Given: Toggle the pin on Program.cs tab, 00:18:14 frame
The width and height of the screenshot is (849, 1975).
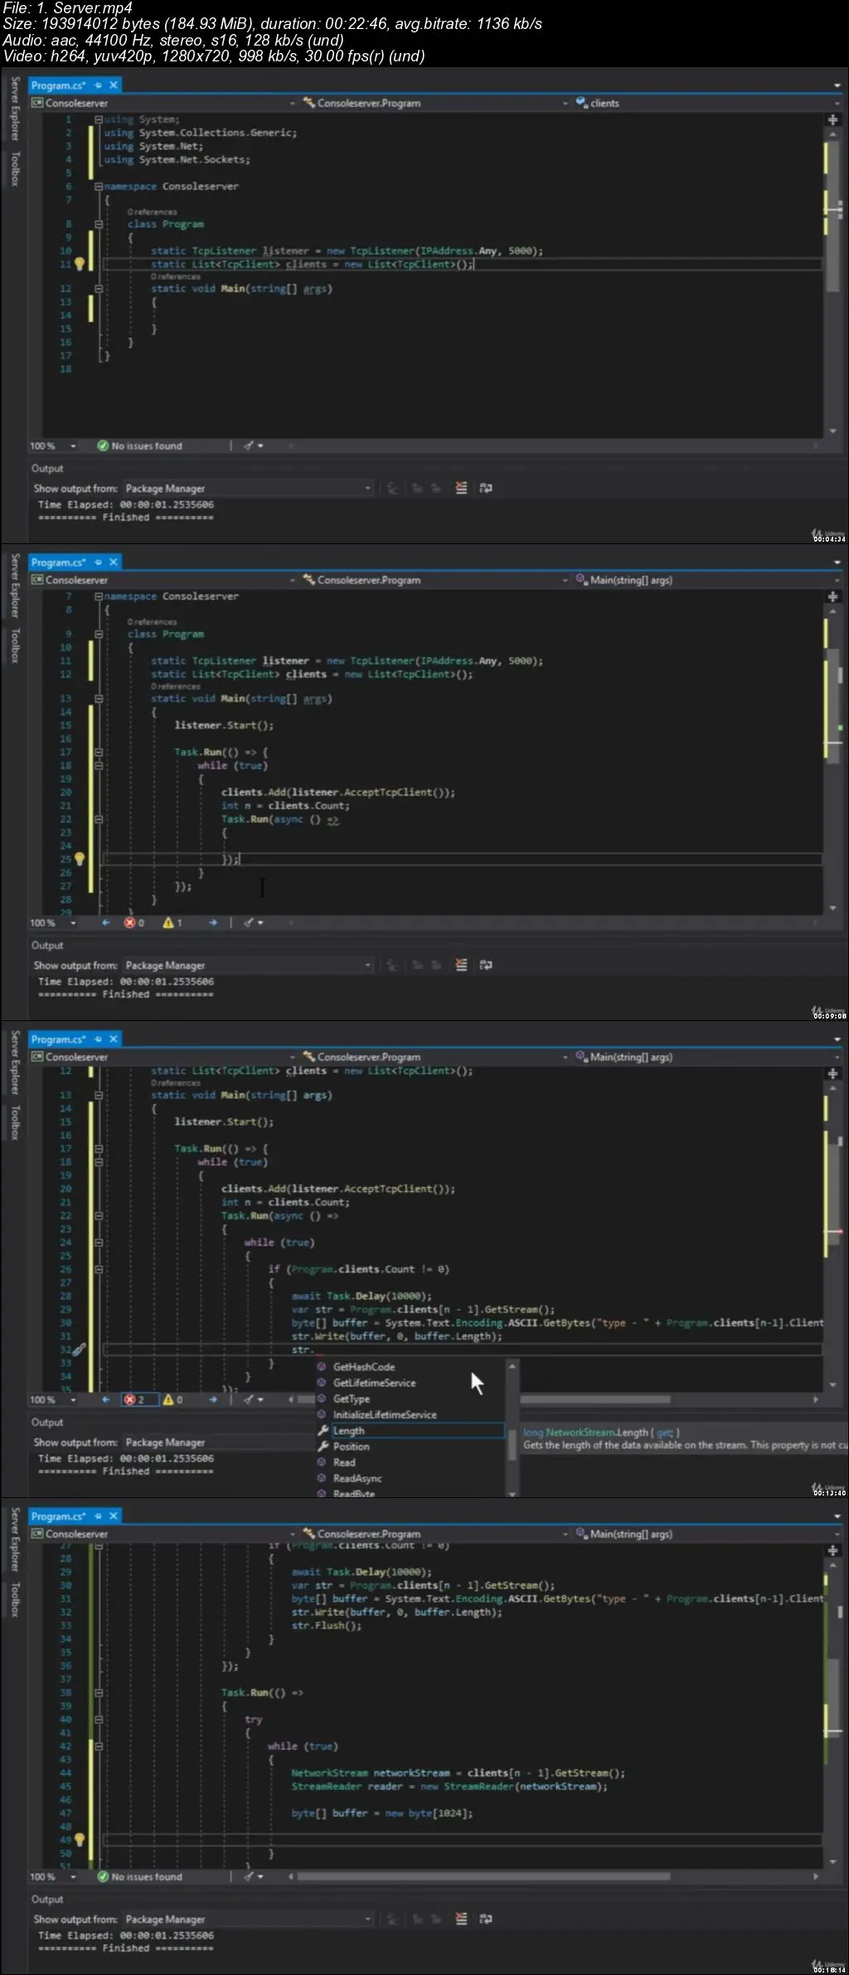Looking at the screenshot, I should pos(98,1515).
